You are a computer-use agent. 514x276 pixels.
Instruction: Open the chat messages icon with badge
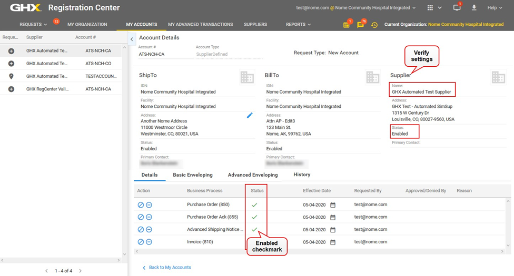tap(361, 25)
